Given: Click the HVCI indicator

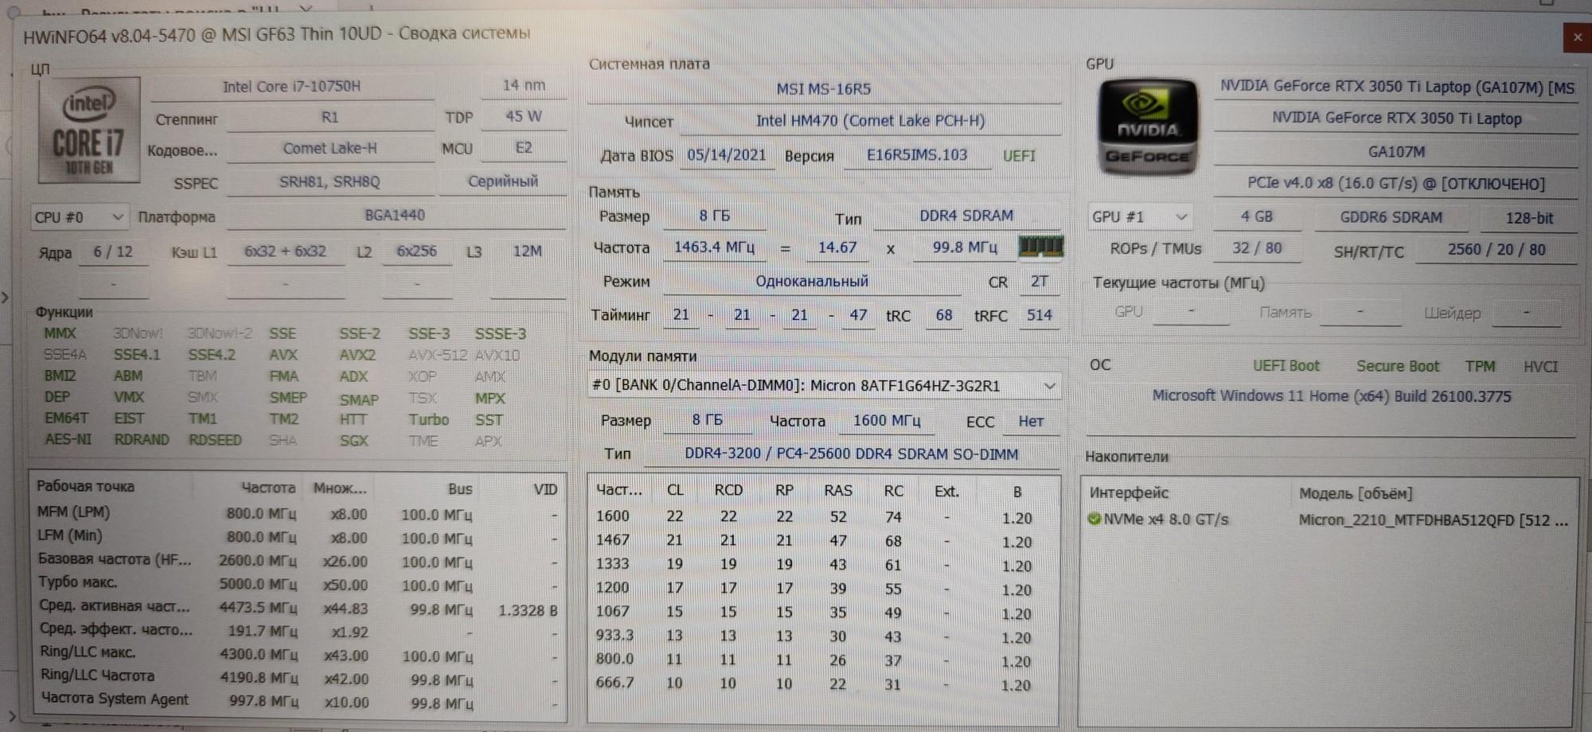Looking at the screenshot, I should tap(1540, 367).
